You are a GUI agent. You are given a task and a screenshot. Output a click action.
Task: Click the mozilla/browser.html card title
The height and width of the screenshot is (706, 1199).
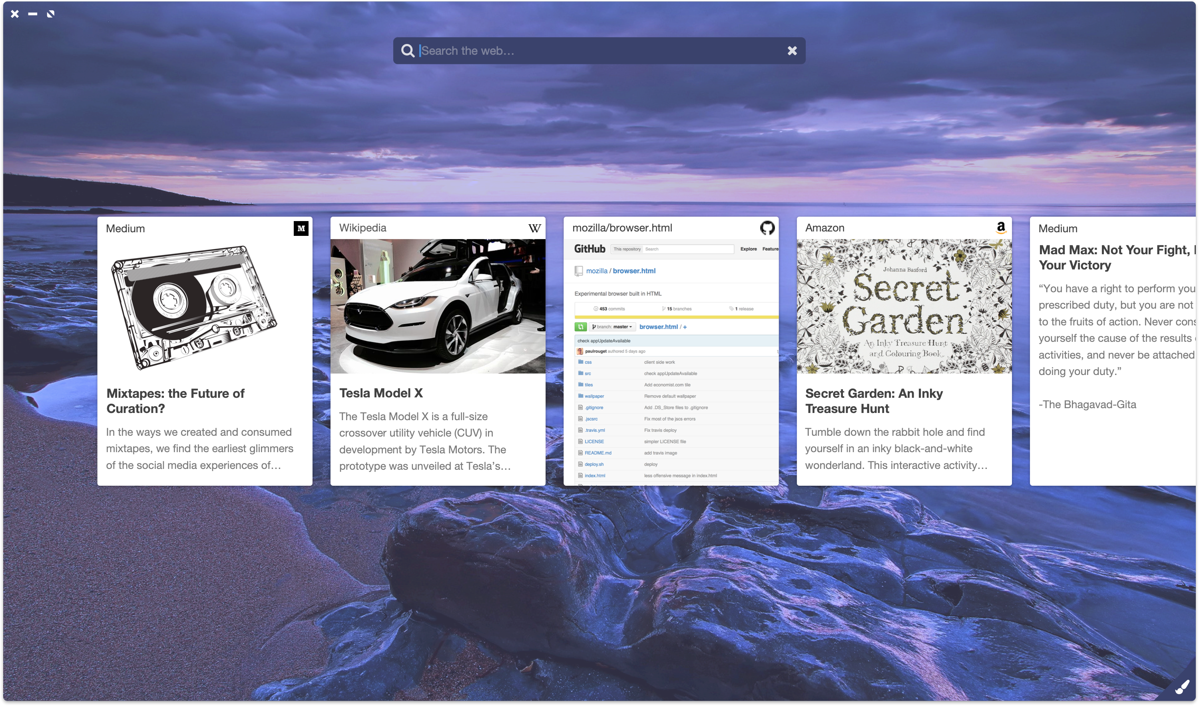[622, 227]
